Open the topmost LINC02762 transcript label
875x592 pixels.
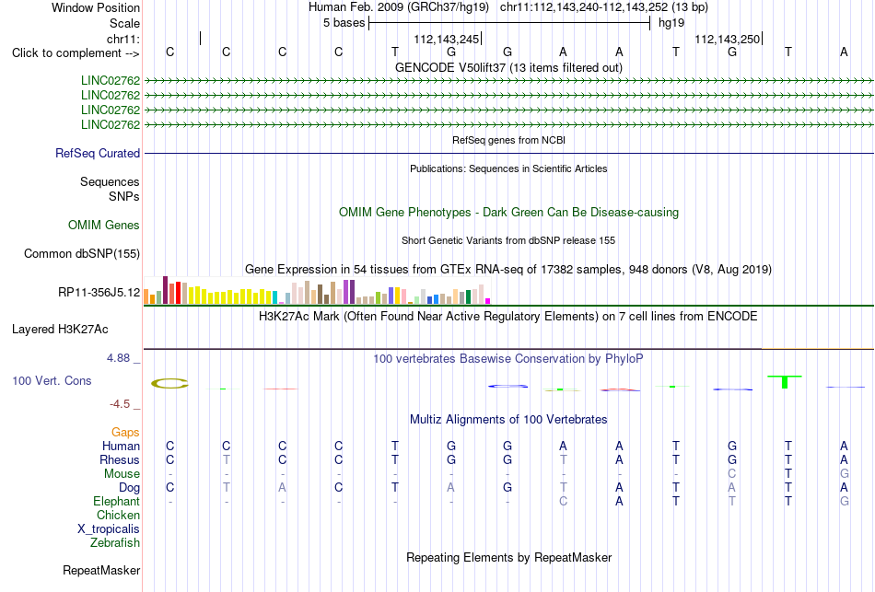coord(111,81)
